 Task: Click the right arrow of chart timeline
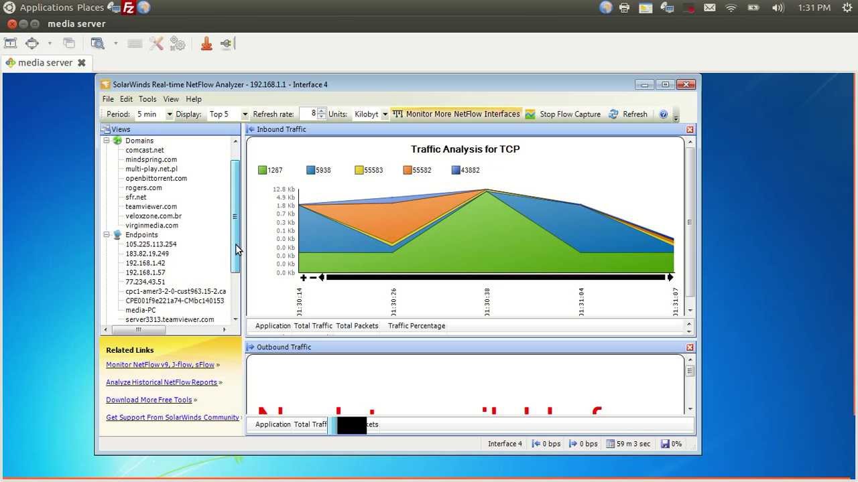click(670, 277)
